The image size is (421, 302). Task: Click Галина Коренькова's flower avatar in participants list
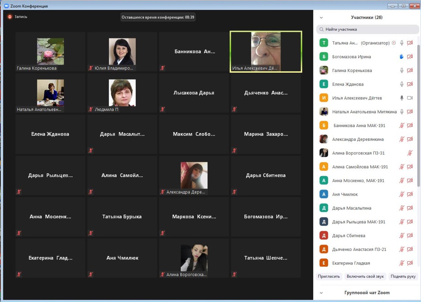click(324, 70)
